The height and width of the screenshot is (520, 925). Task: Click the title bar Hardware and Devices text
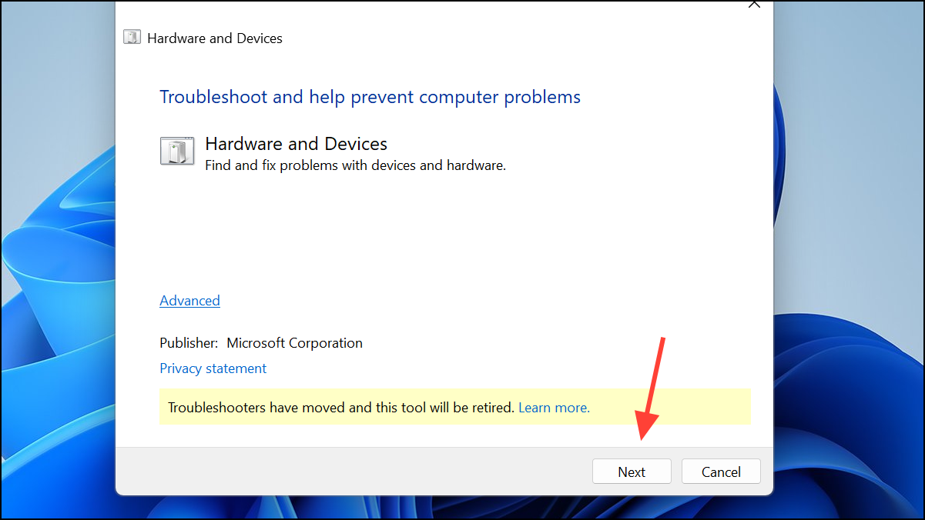coord(215,38)
